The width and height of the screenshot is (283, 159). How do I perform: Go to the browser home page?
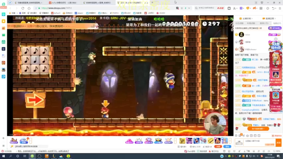(x=29, y=8)
